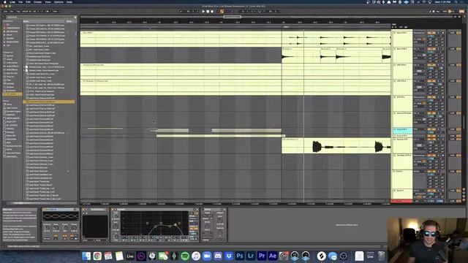Image resolution: width=468 pixels, height=263 pixels.
Task: Open the fifth track's input routing dropdown
Action: (420, 97)
